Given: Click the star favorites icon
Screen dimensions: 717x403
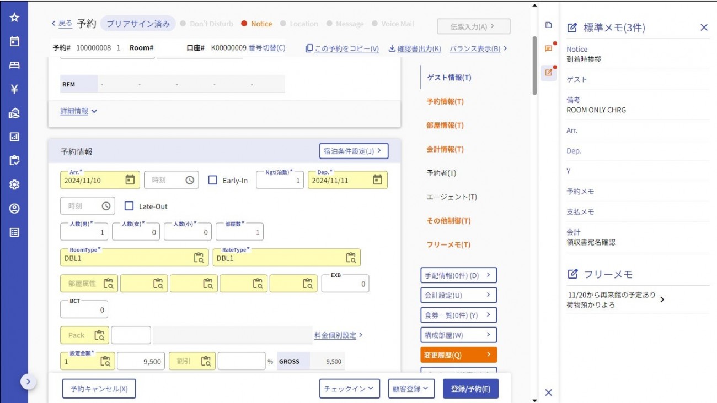Looking at the screenshot, I should coord(14,17).
